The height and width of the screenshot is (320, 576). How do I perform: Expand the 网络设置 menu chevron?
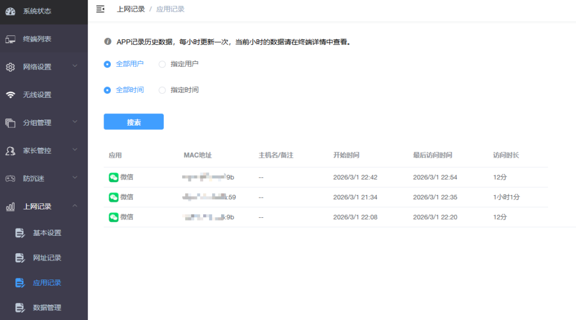coord(75,67)
